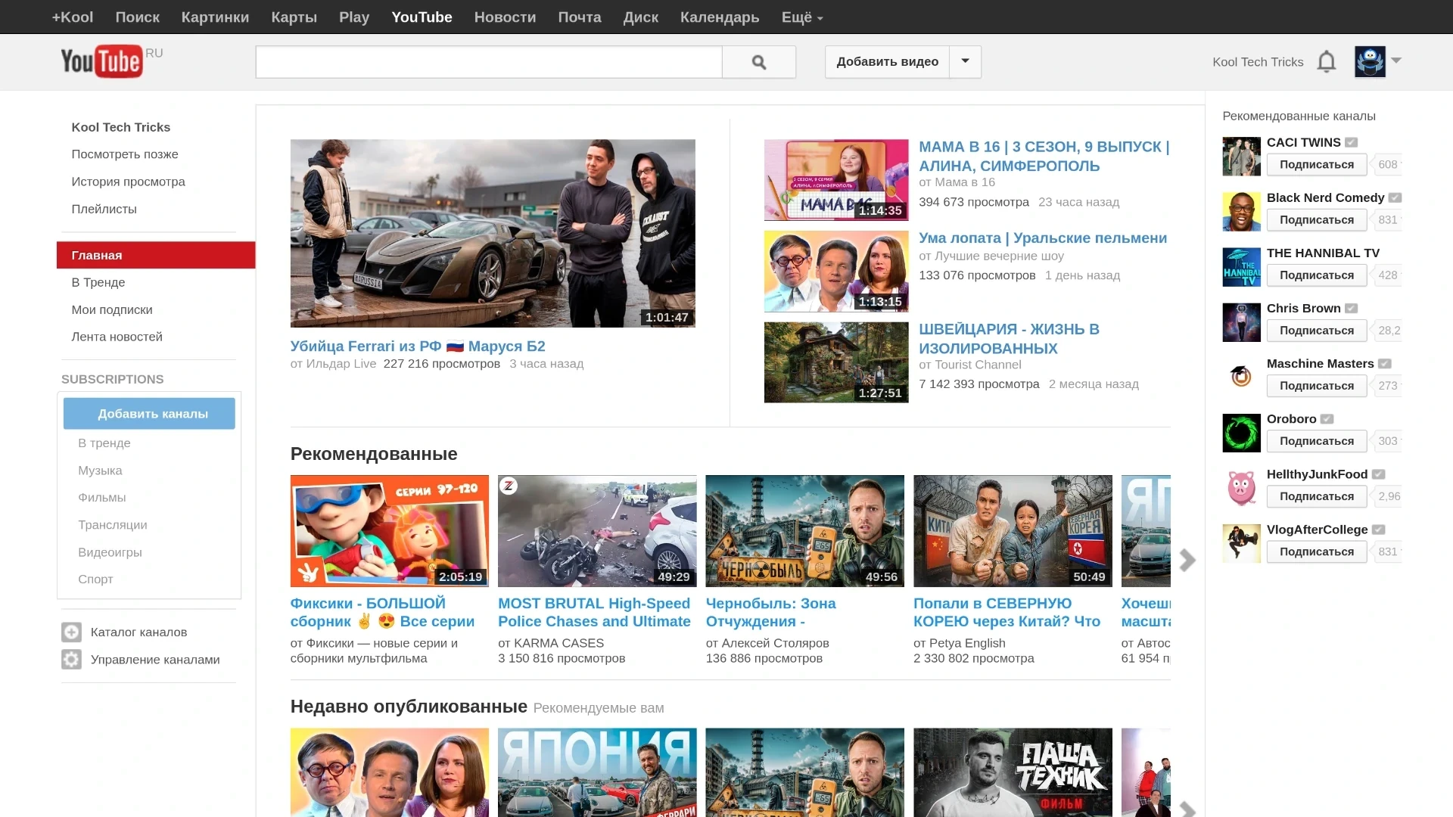Click verified badge next to Oroboro
This screenshot has width=1453, height=817.
pyautogui.click(x=1327, y=419)
